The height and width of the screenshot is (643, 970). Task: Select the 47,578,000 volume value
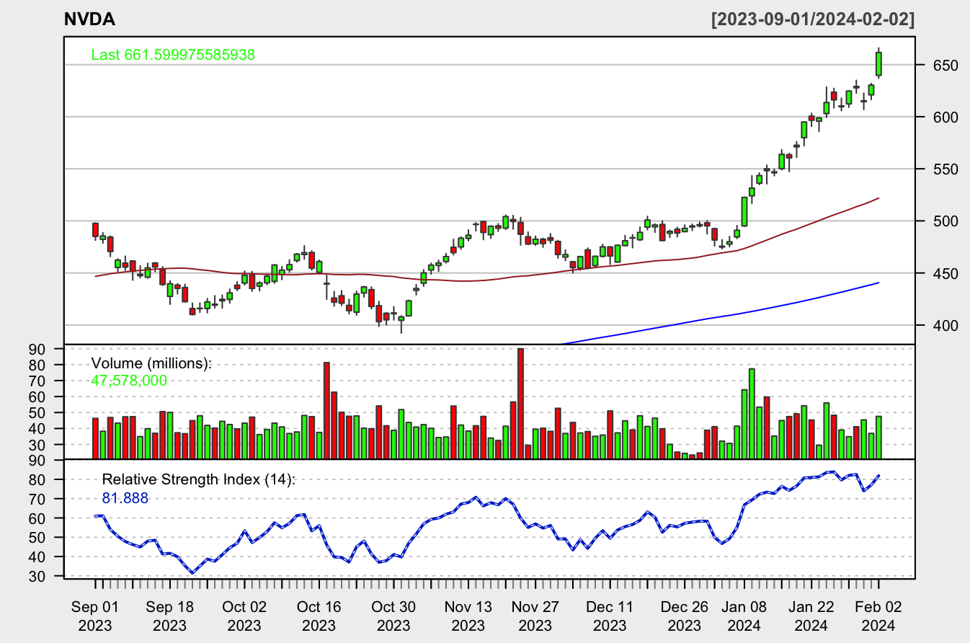(129, 381)
